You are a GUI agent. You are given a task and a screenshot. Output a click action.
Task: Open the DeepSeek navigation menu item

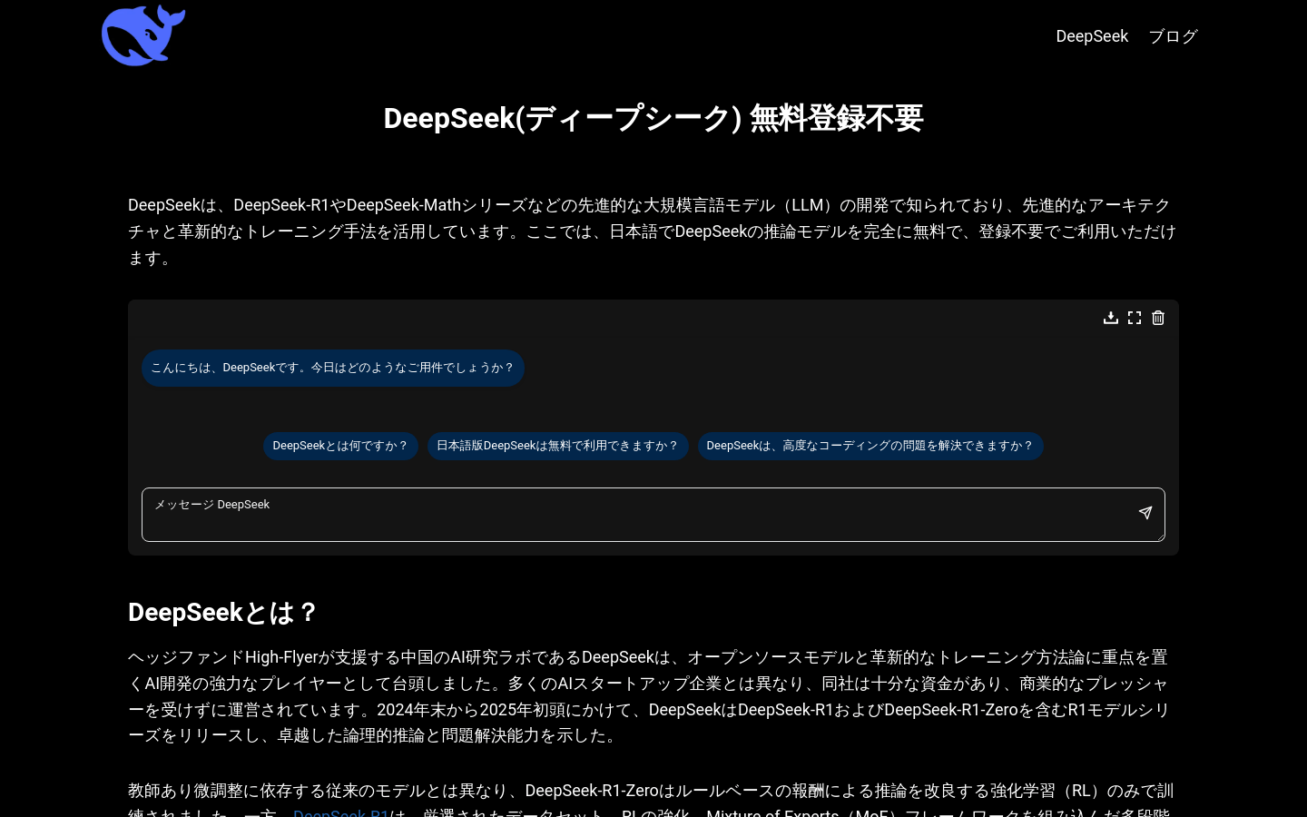point(1092,36)
